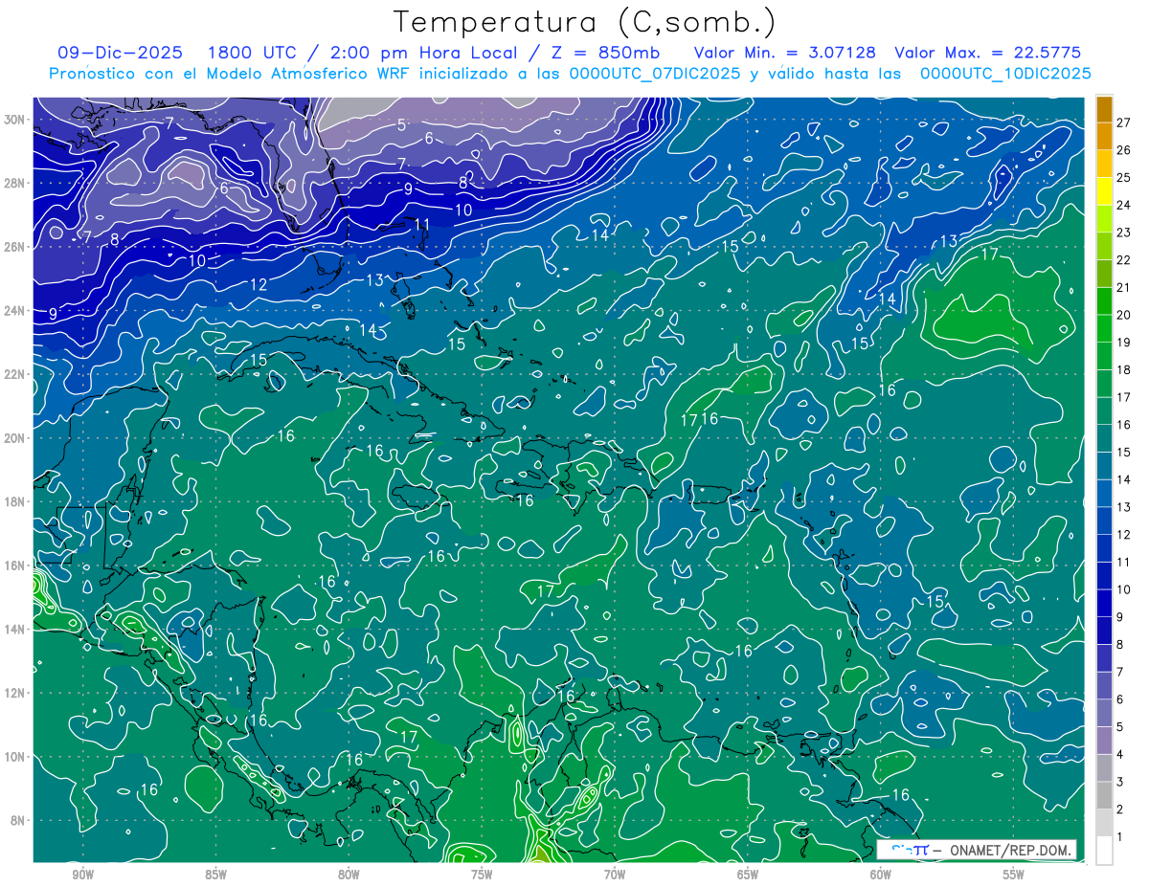This screenshot has width=1149, height=887.
Task: Click the colorbar scale label 1
Action: pos(1120,837)
